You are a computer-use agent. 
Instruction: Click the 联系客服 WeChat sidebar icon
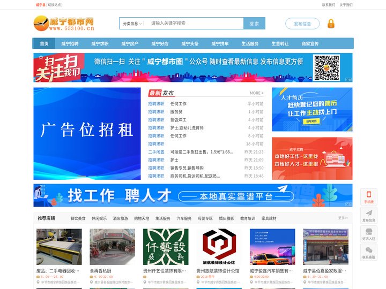(369, 253)
